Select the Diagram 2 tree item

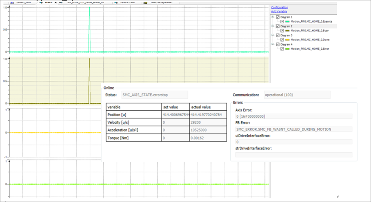[x=287, y=26]
